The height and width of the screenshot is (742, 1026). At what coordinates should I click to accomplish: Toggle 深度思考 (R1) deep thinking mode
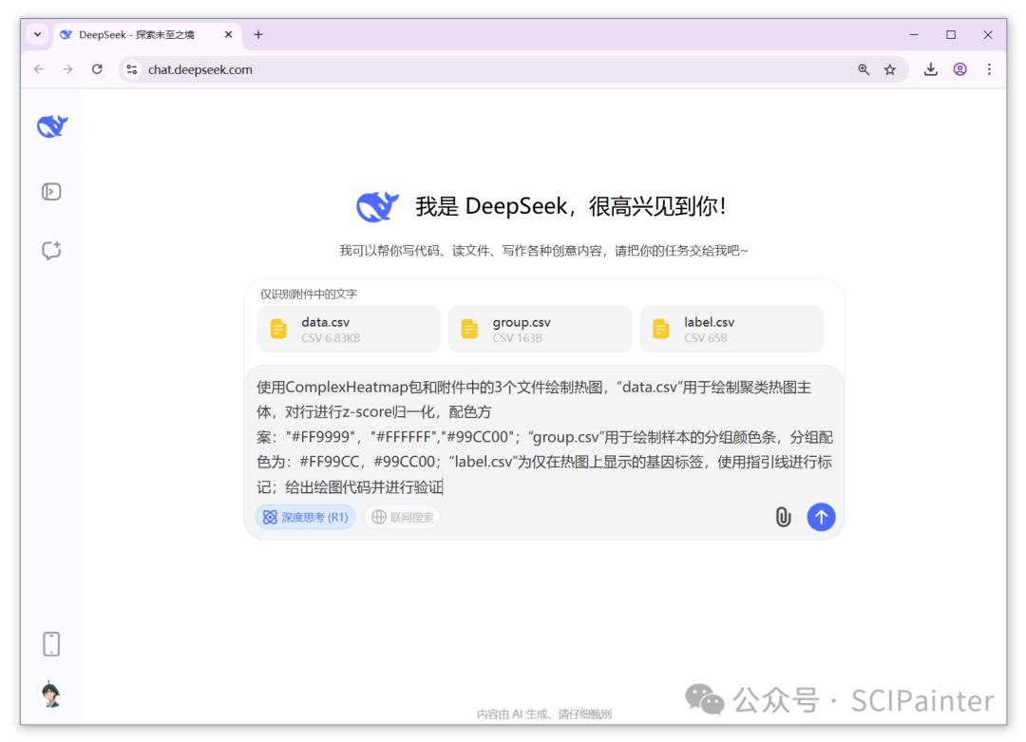(306, 517)
